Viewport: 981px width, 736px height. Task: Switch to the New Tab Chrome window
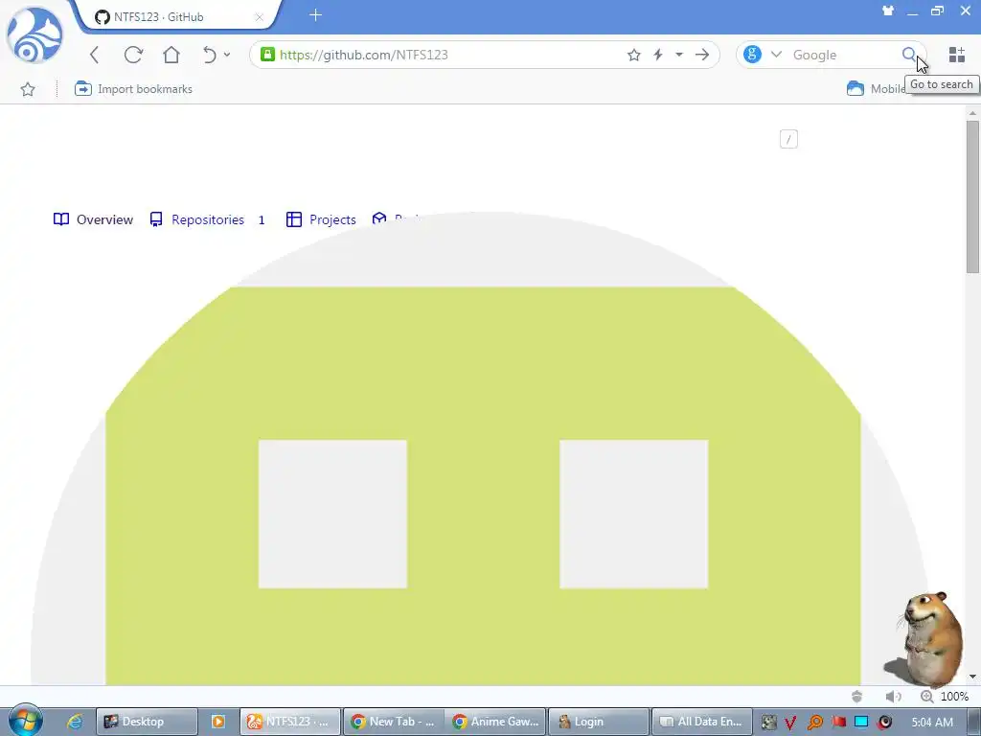394,722
